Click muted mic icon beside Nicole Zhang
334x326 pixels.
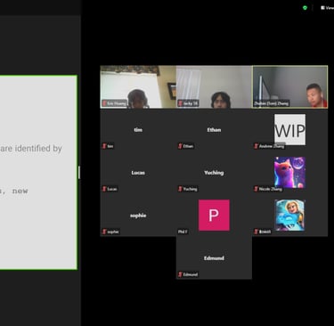tap(257, 189)
